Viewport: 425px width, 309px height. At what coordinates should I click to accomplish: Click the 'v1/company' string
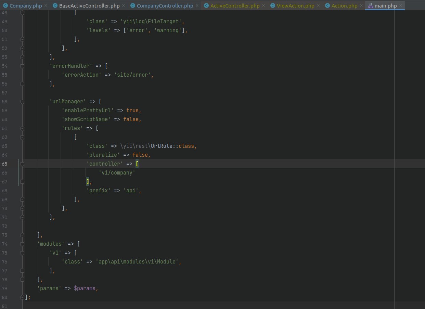pos(117,173)
